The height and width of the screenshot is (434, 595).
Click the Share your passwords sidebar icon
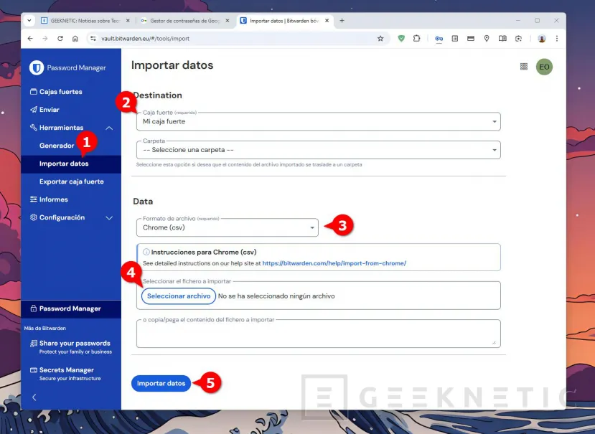(34, 343)
